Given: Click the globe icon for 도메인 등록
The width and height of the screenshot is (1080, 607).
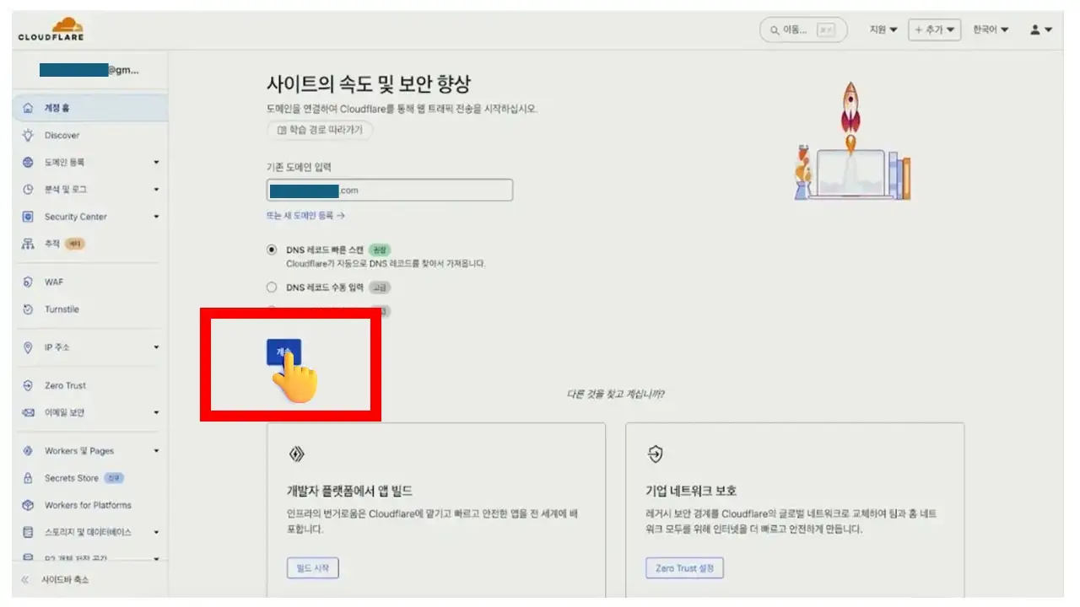Looking at the screenshot, I should (28, 162).
